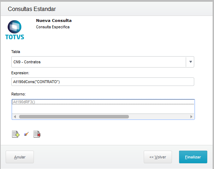This screenshot has height=169, width=214.
Task: Click the Consulta Especifica subtitle
Action: (x=53, y=27)
